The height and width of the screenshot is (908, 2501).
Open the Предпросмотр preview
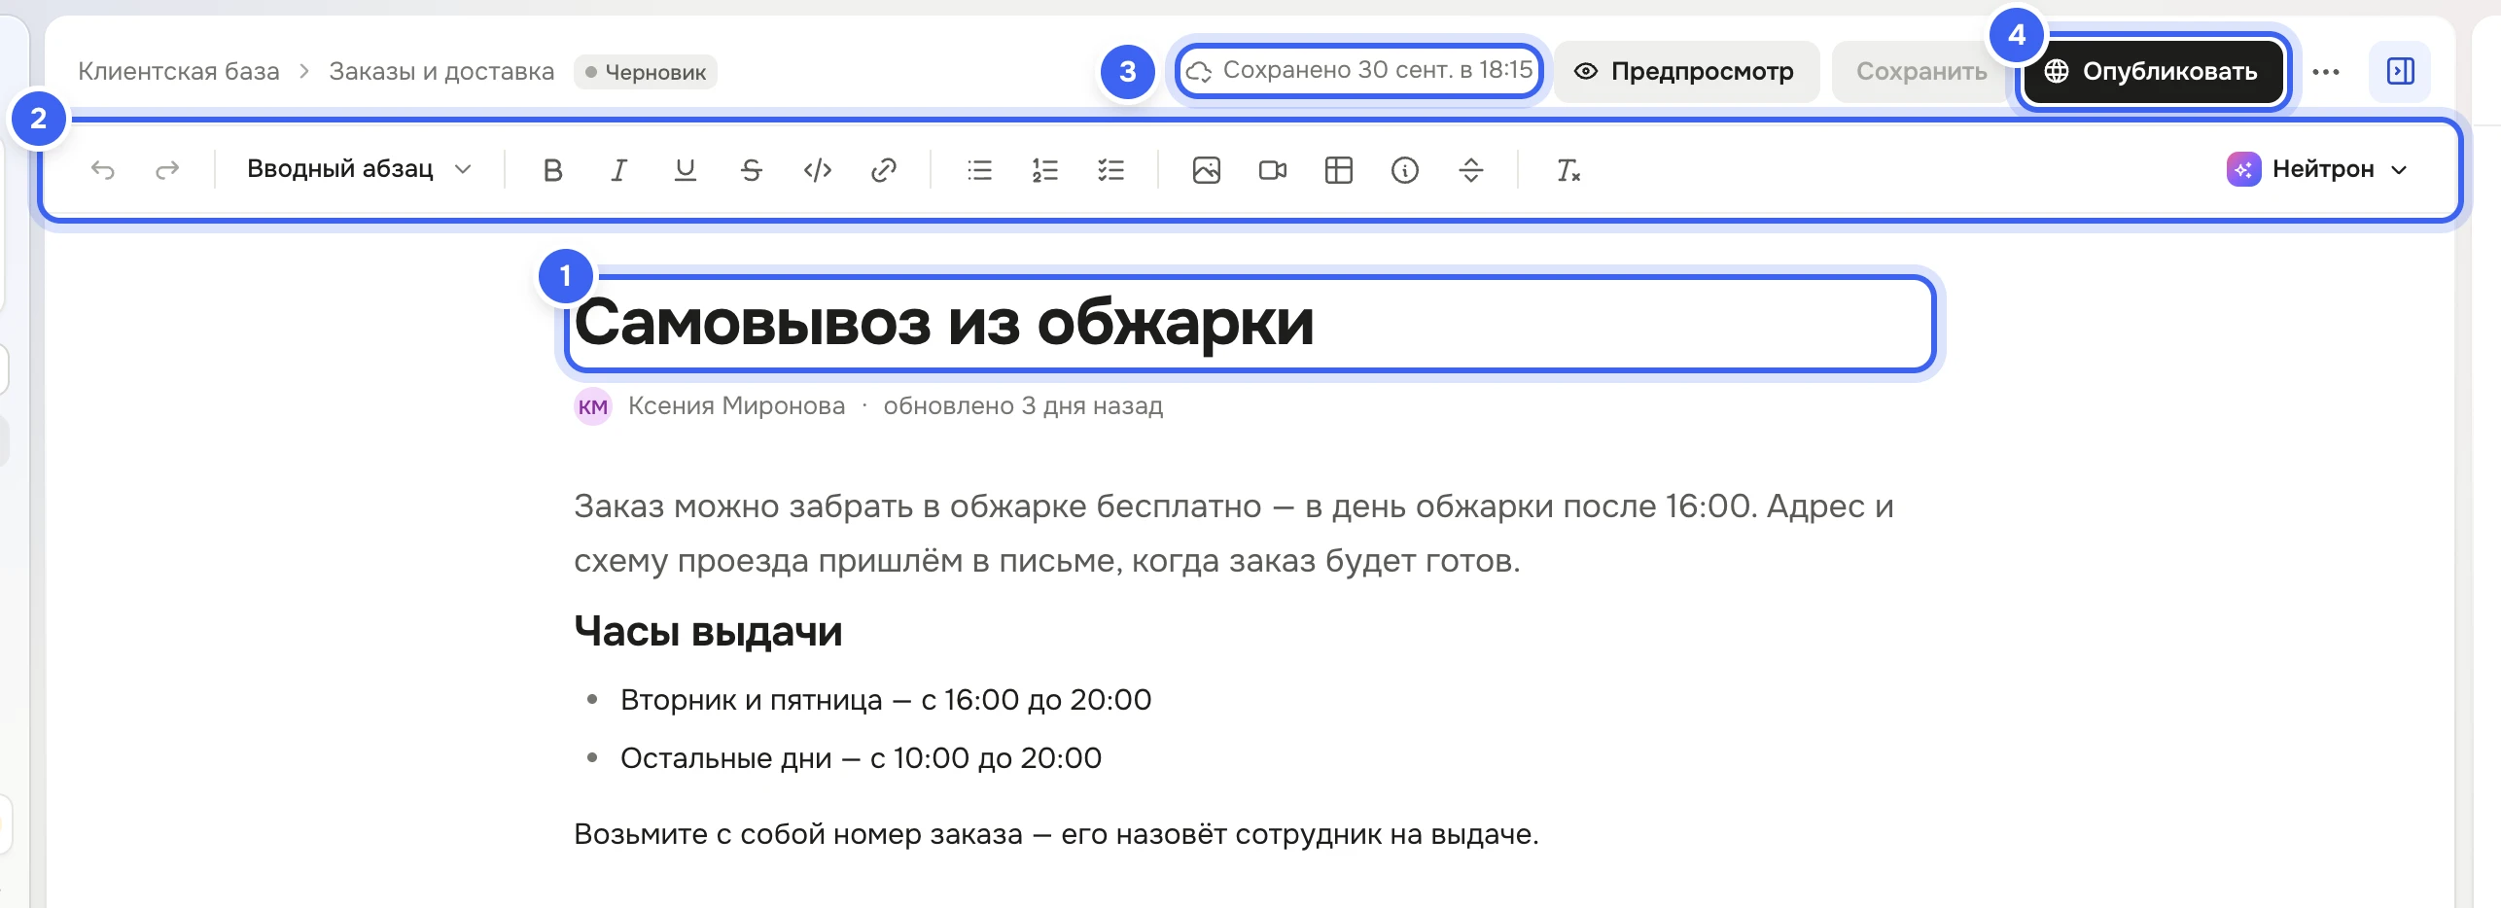click(1686, 71)
